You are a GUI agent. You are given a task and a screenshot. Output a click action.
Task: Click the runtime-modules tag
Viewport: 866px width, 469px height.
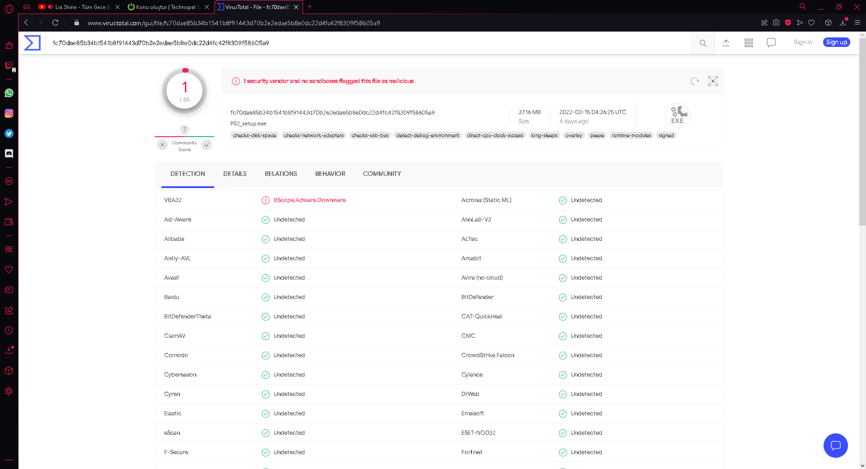631,135
